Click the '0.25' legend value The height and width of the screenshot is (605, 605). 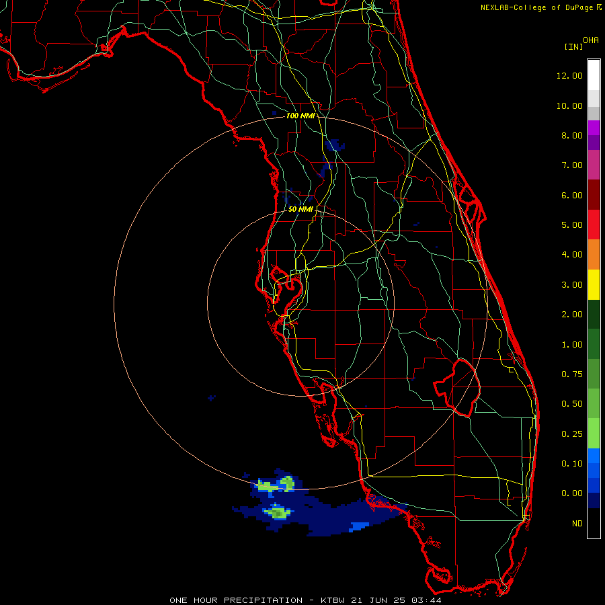tap(572, 434)
